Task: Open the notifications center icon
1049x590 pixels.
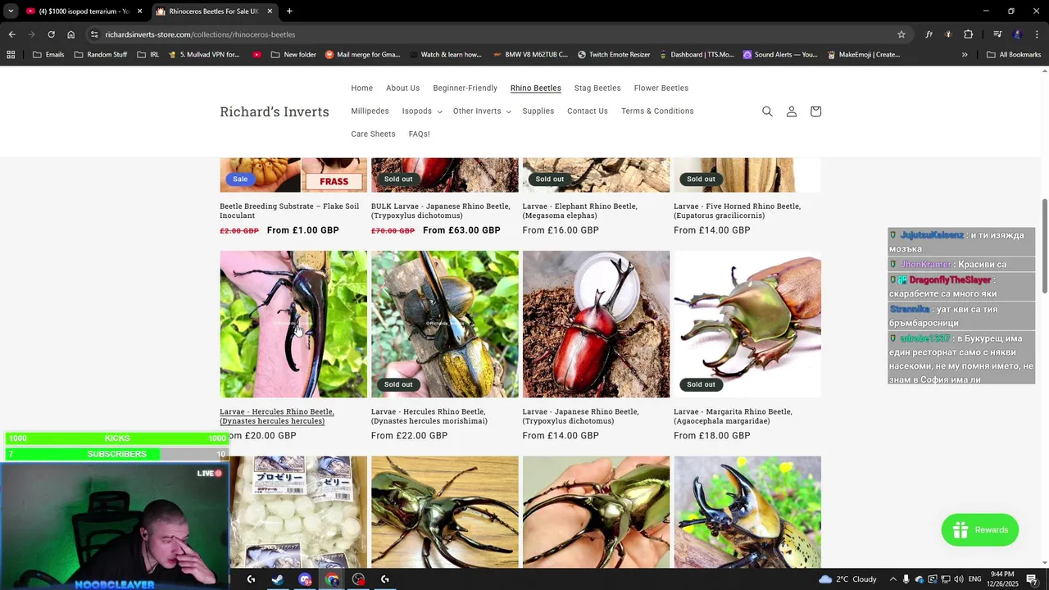Action: 1032,579
